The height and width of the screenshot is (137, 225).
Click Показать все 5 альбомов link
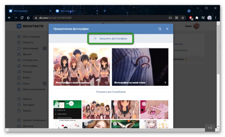111,92
